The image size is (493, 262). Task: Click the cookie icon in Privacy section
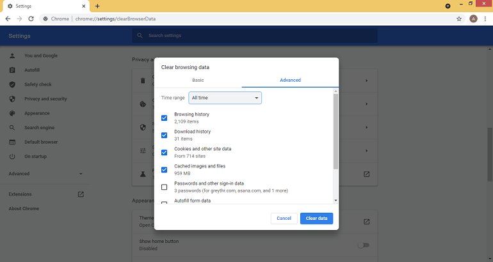point(143,104)
